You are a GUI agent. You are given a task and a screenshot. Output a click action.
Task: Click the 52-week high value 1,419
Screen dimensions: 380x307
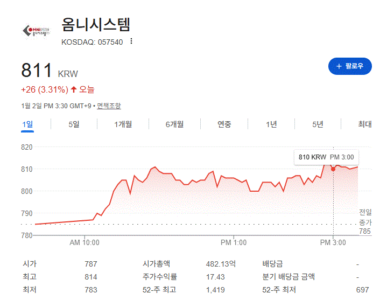tap(215, 290)
